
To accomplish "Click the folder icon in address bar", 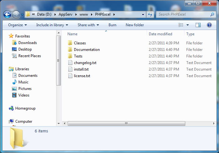I will 28,14.
